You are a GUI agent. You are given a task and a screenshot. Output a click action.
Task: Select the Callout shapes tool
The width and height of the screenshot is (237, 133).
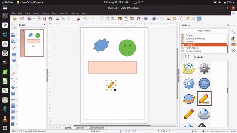pyautogui.click(x=13, y=112)
